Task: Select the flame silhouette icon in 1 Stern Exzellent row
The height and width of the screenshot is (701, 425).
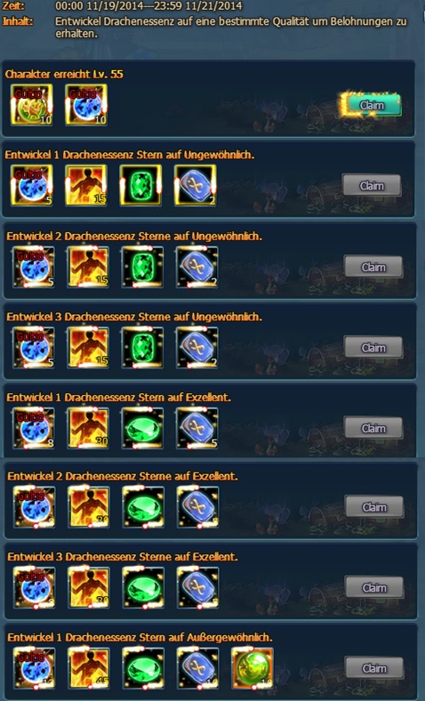Action: point(88,428)
